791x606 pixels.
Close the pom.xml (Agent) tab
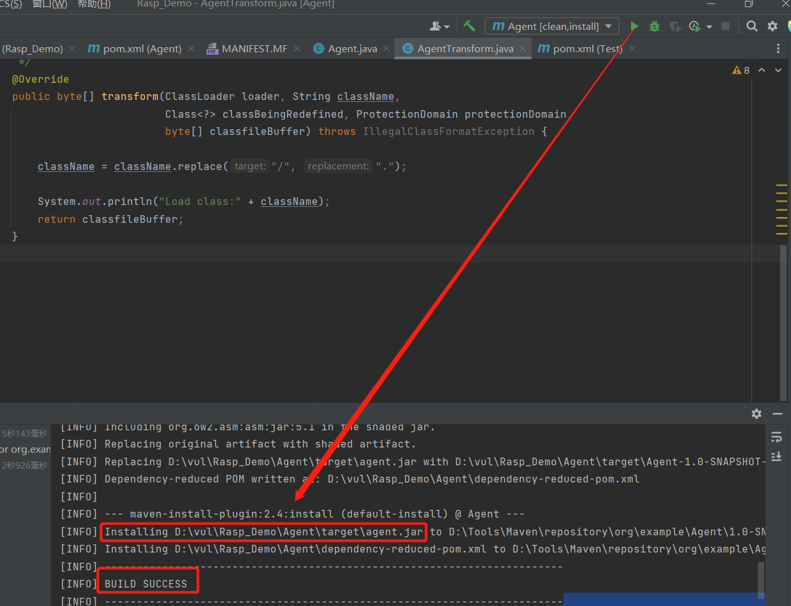(x=190, y=48)
